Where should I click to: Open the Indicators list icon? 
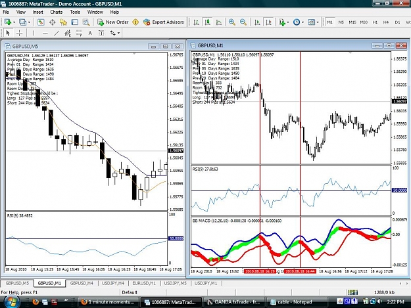(282, 22)
